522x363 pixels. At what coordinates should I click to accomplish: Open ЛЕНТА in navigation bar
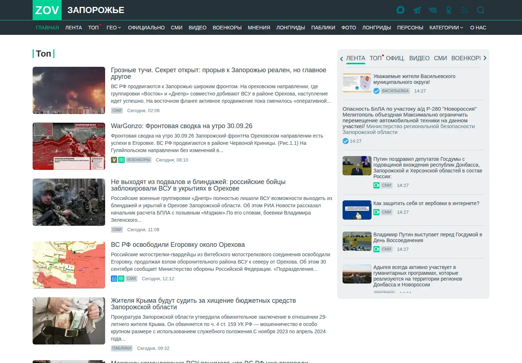74,28
